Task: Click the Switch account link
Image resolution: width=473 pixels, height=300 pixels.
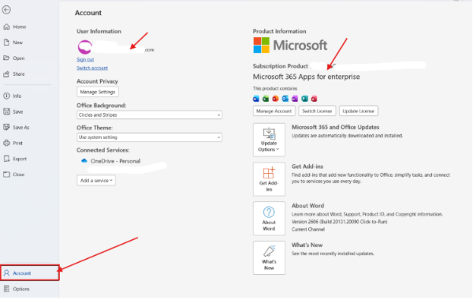Action: (x=92, y=68)
